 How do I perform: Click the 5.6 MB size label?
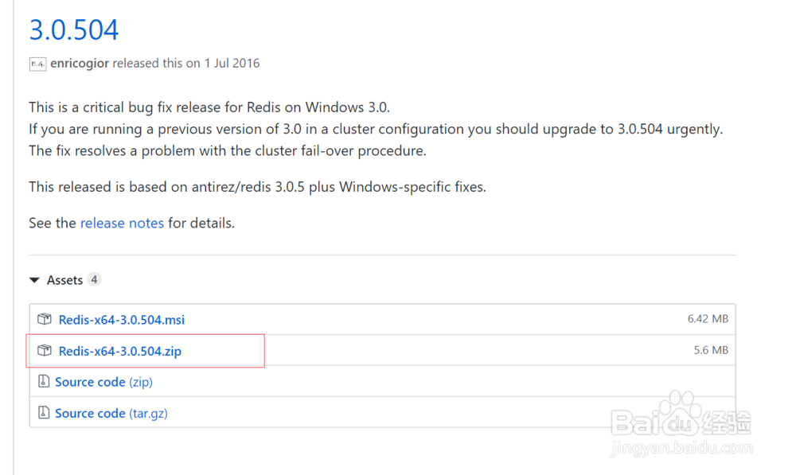pos(711,350)
